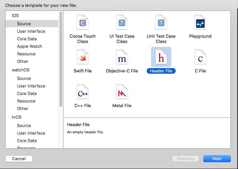Cancel the new file dialog

(x=19, y=159)
